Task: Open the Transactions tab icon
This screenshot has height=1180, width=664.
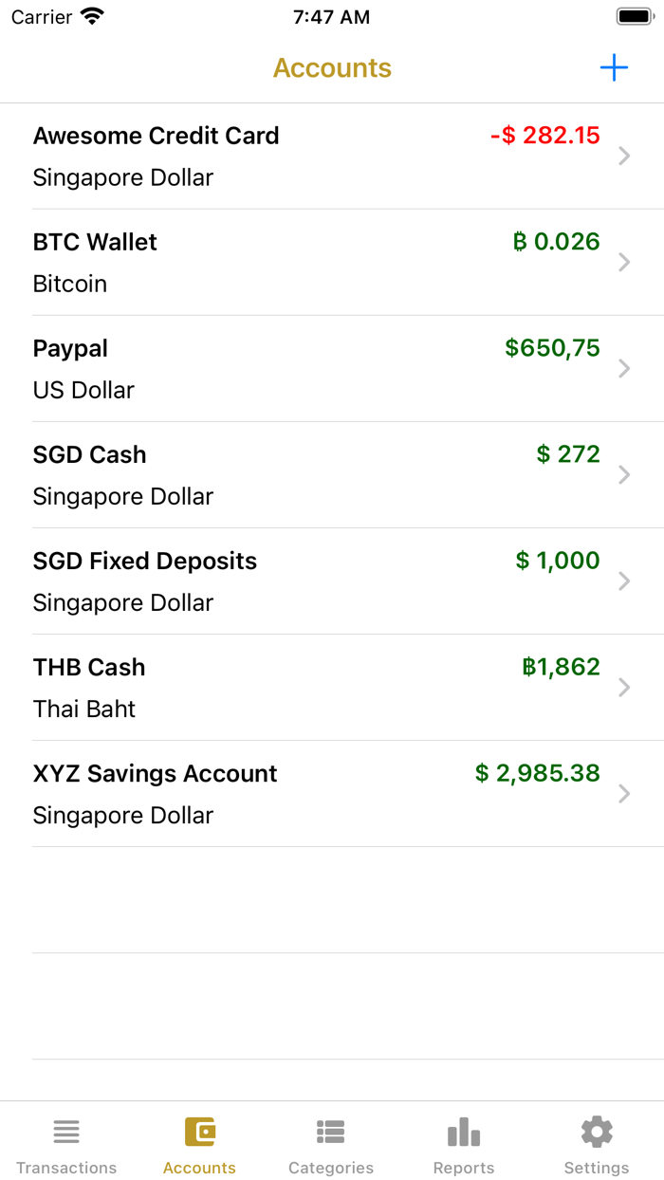Action: coord(66,1131)
